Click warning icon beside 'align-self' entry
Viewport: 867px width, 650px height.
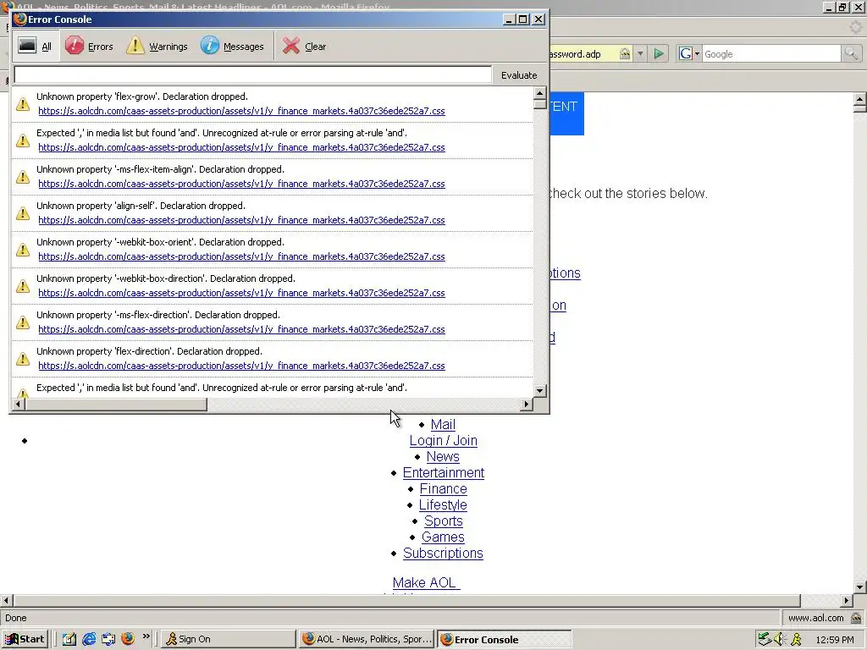pos(23,213)
